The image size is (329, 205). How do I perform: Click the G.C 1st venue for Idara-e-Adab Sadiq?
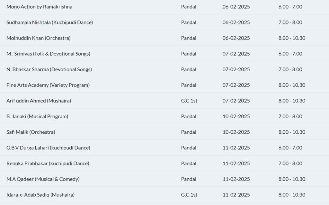pos(189,195)
